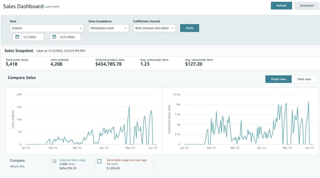Open the Date range dropdown
The image size is (320, 178).
click(x=47, y=28)
